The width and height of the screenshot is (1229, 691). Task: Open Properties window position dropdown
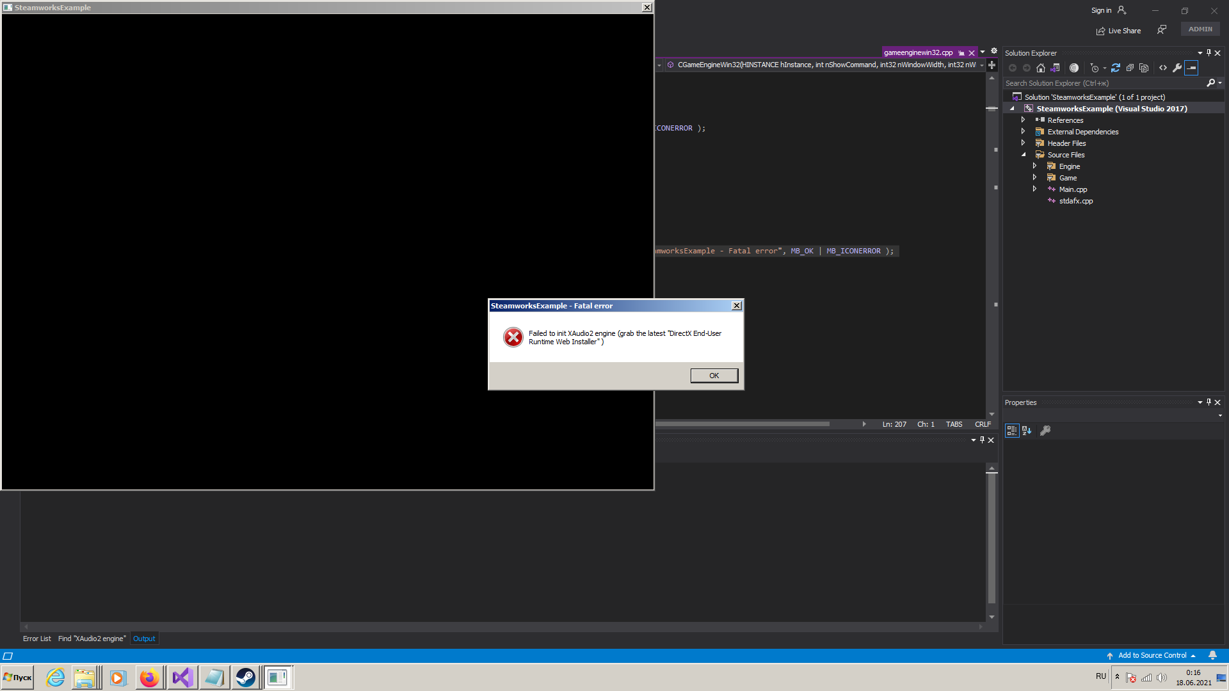click(x=1200, y=402)
